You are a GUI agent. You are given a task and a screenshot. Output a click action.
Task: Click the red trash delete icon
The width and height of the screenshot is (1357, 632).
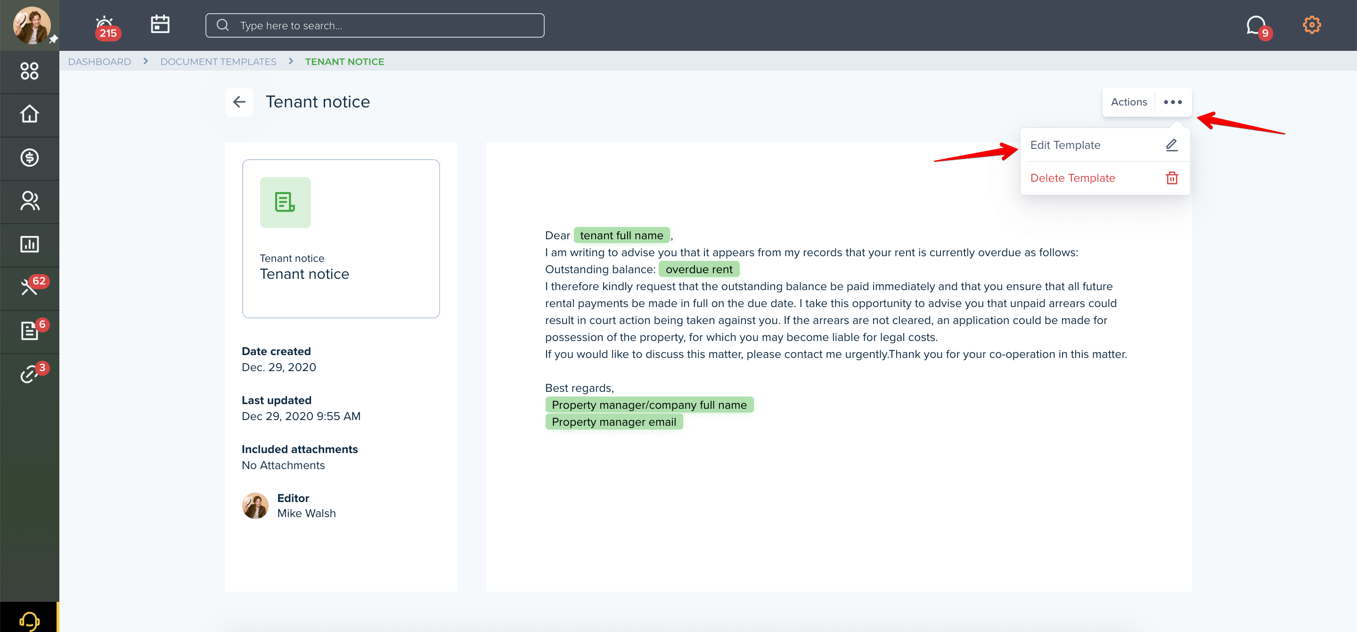[x=1171, y=178]
